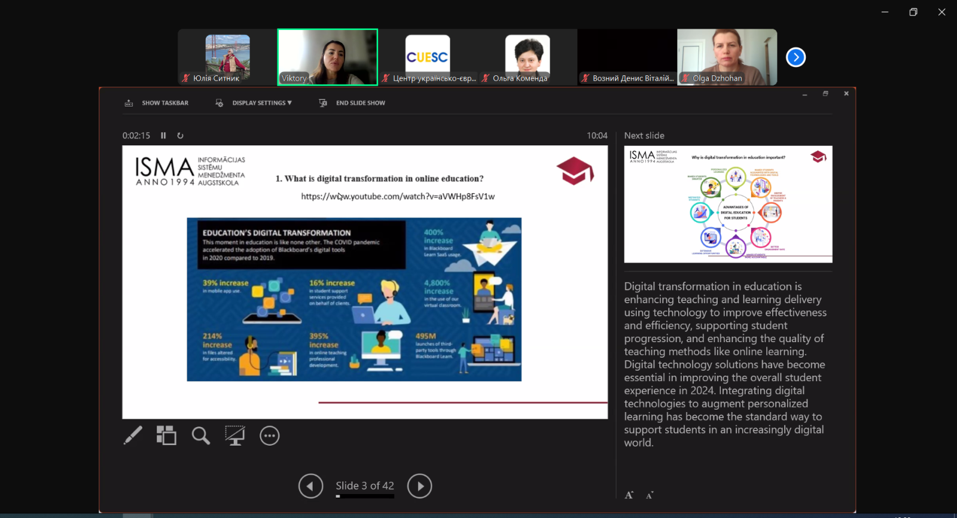Select the Next slide preview thumbnail
Screen dimensions: 957x518
pos(728,204)
